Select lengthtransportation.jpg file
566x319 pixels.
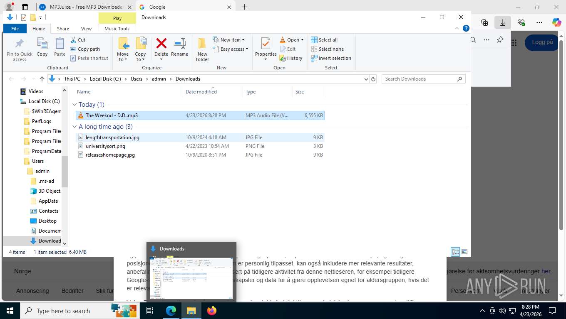point(200,137)
